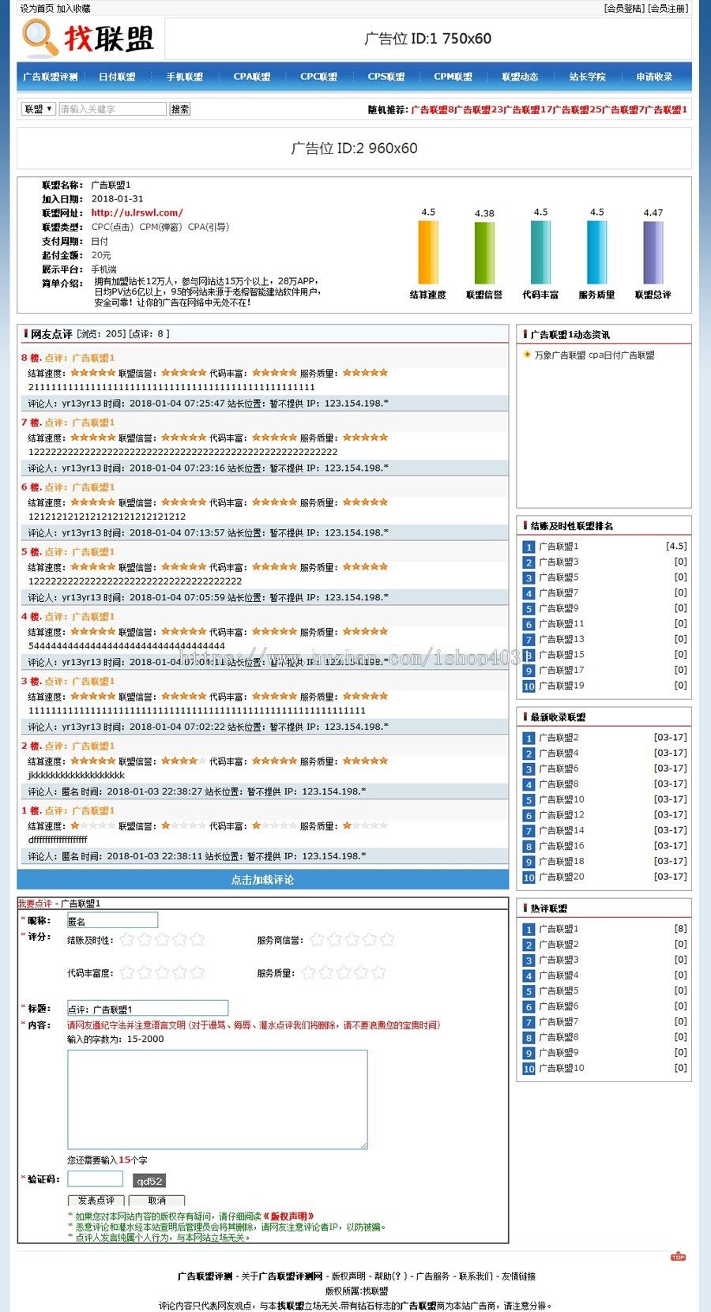The width and height of the screenshot is (711, 1312).
Task: Click the 广告位 ID:2 960x60 banner
Action: pos(354,148)
